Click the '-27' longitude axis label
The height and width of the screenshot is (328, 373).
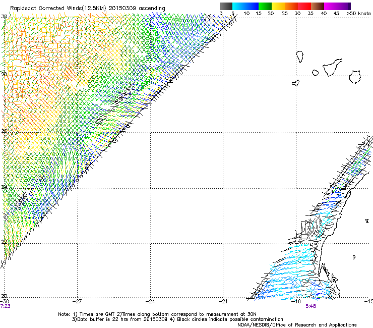pyautogui.click(x=77, y=301)
